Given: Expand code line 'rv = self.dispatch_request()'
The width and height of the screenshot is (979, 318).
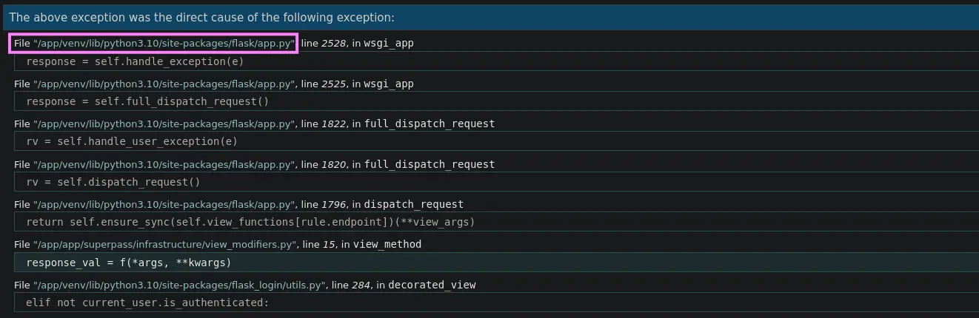Looking at the screenshot, I should pyautogui.click(x=496, y=182).
